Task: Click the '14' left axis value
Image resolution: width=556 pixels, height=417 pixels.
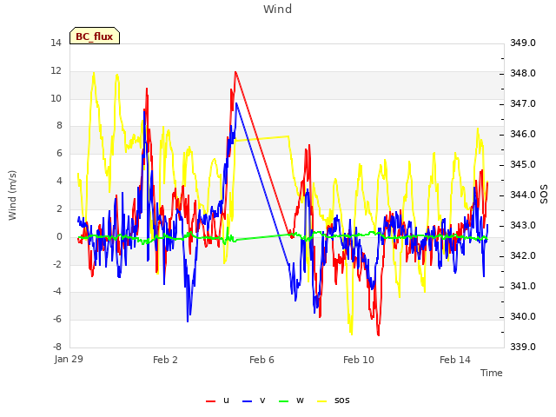Action: 56,43
